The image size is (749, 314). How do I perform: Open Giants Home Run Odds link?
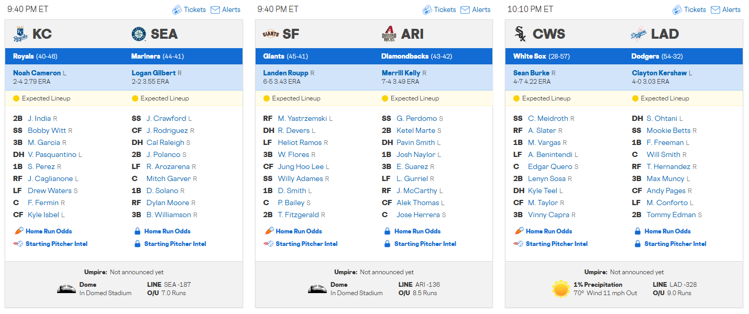click(x=299, y=231)
